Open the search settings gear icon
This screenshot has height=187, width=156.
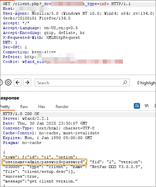(x=8, y=83)
